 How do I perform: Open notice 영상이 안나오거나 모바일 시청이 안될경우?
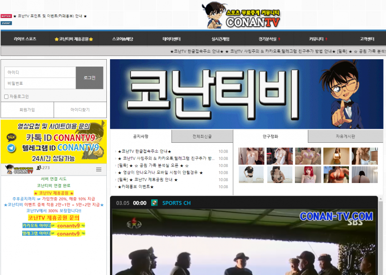pos(160,172)
